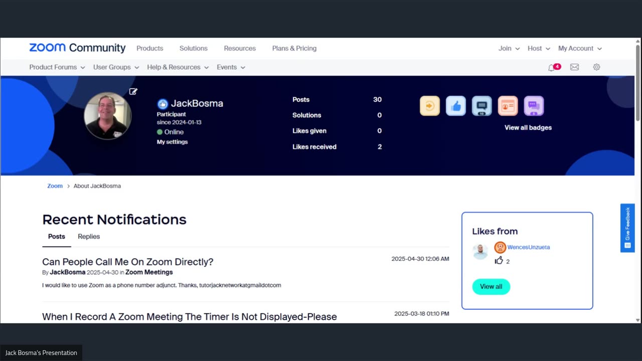Expand the Join dropdown
Image resolution: width=642 pixels, height=361 pixels.
[509, 48]
